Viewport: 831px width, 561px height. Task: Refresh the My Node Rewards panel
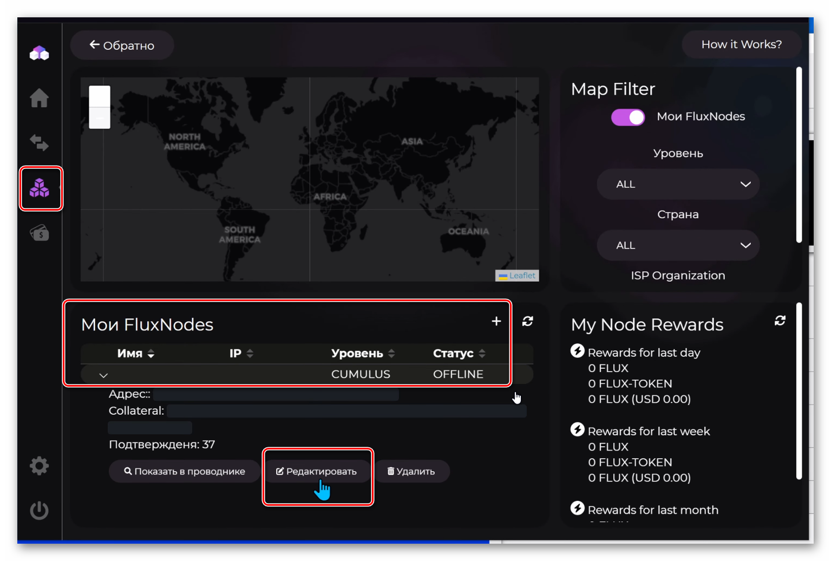[780, 321]
